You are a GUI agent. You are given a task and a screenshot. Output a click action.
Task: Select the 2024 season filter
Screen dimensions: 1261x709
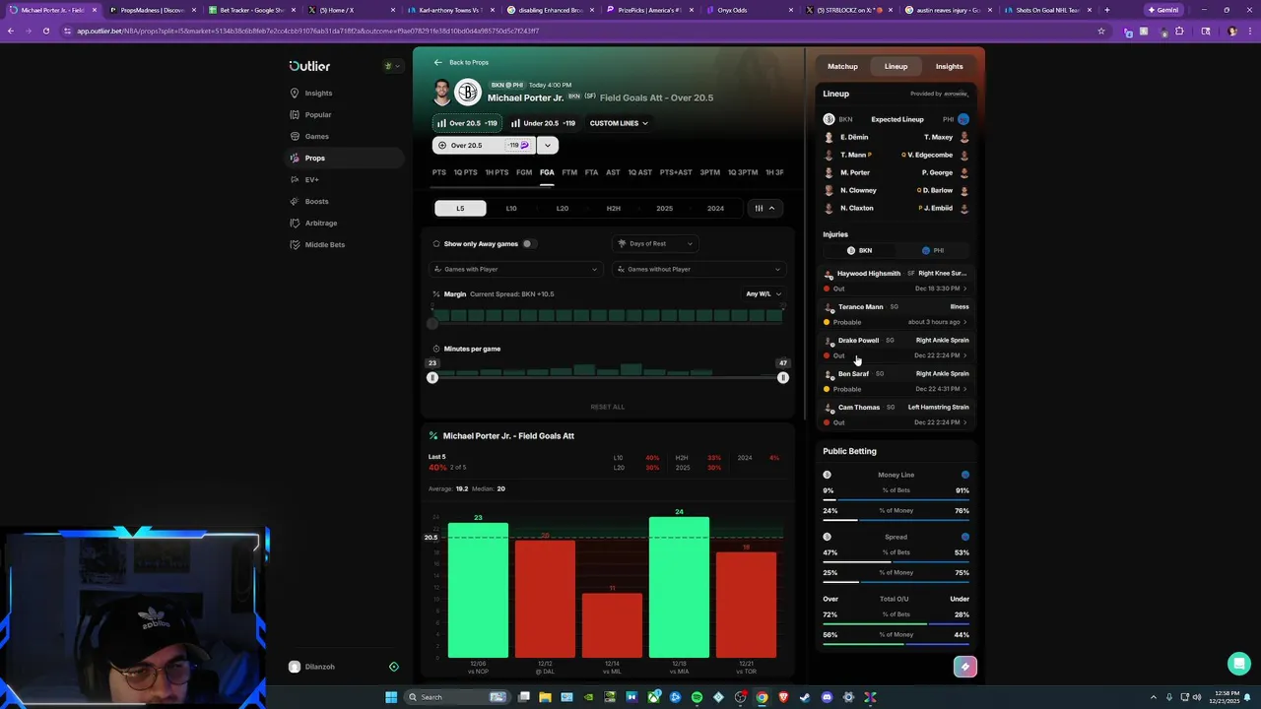tap(716, 208)
